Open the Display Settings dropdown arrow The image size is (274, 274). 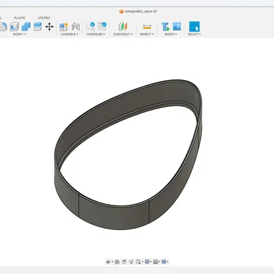pos(151,262)
